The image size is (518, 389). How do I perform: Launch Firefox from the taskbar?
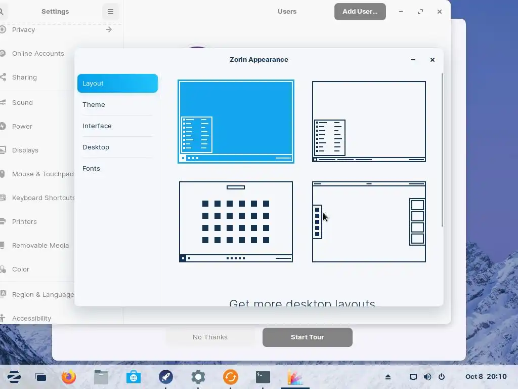click(69, 377)
